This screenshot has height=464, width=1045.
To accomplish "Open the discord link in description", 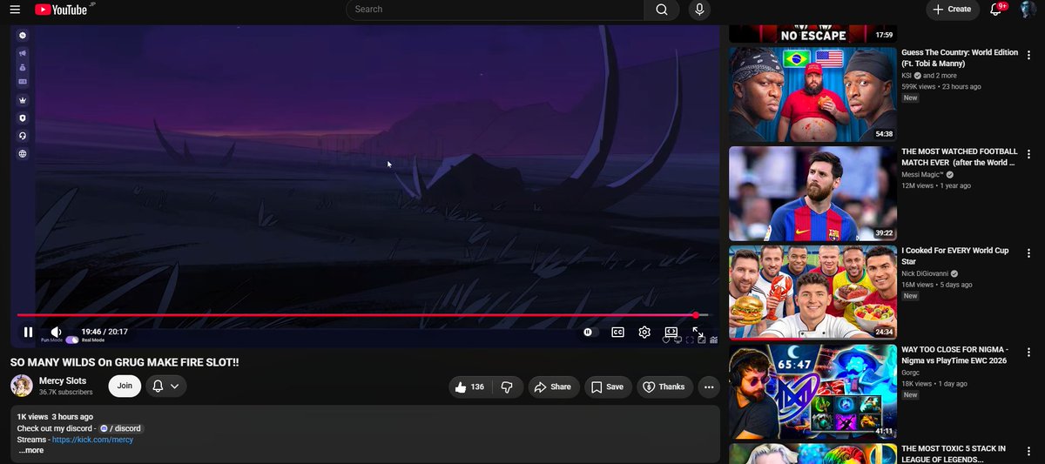I will point(120,428).
